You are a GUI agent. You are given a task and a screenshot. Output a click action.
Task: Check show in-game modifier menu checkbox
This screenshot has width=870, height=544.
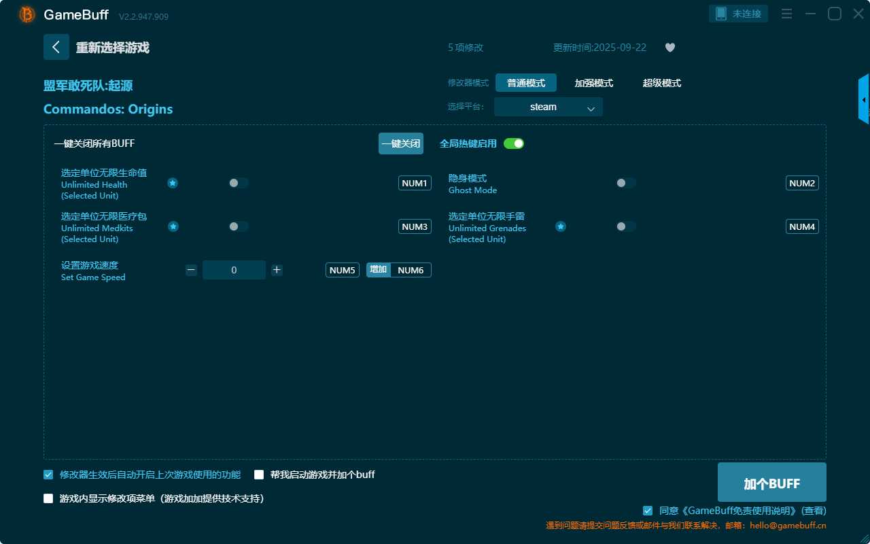point(48,498)
